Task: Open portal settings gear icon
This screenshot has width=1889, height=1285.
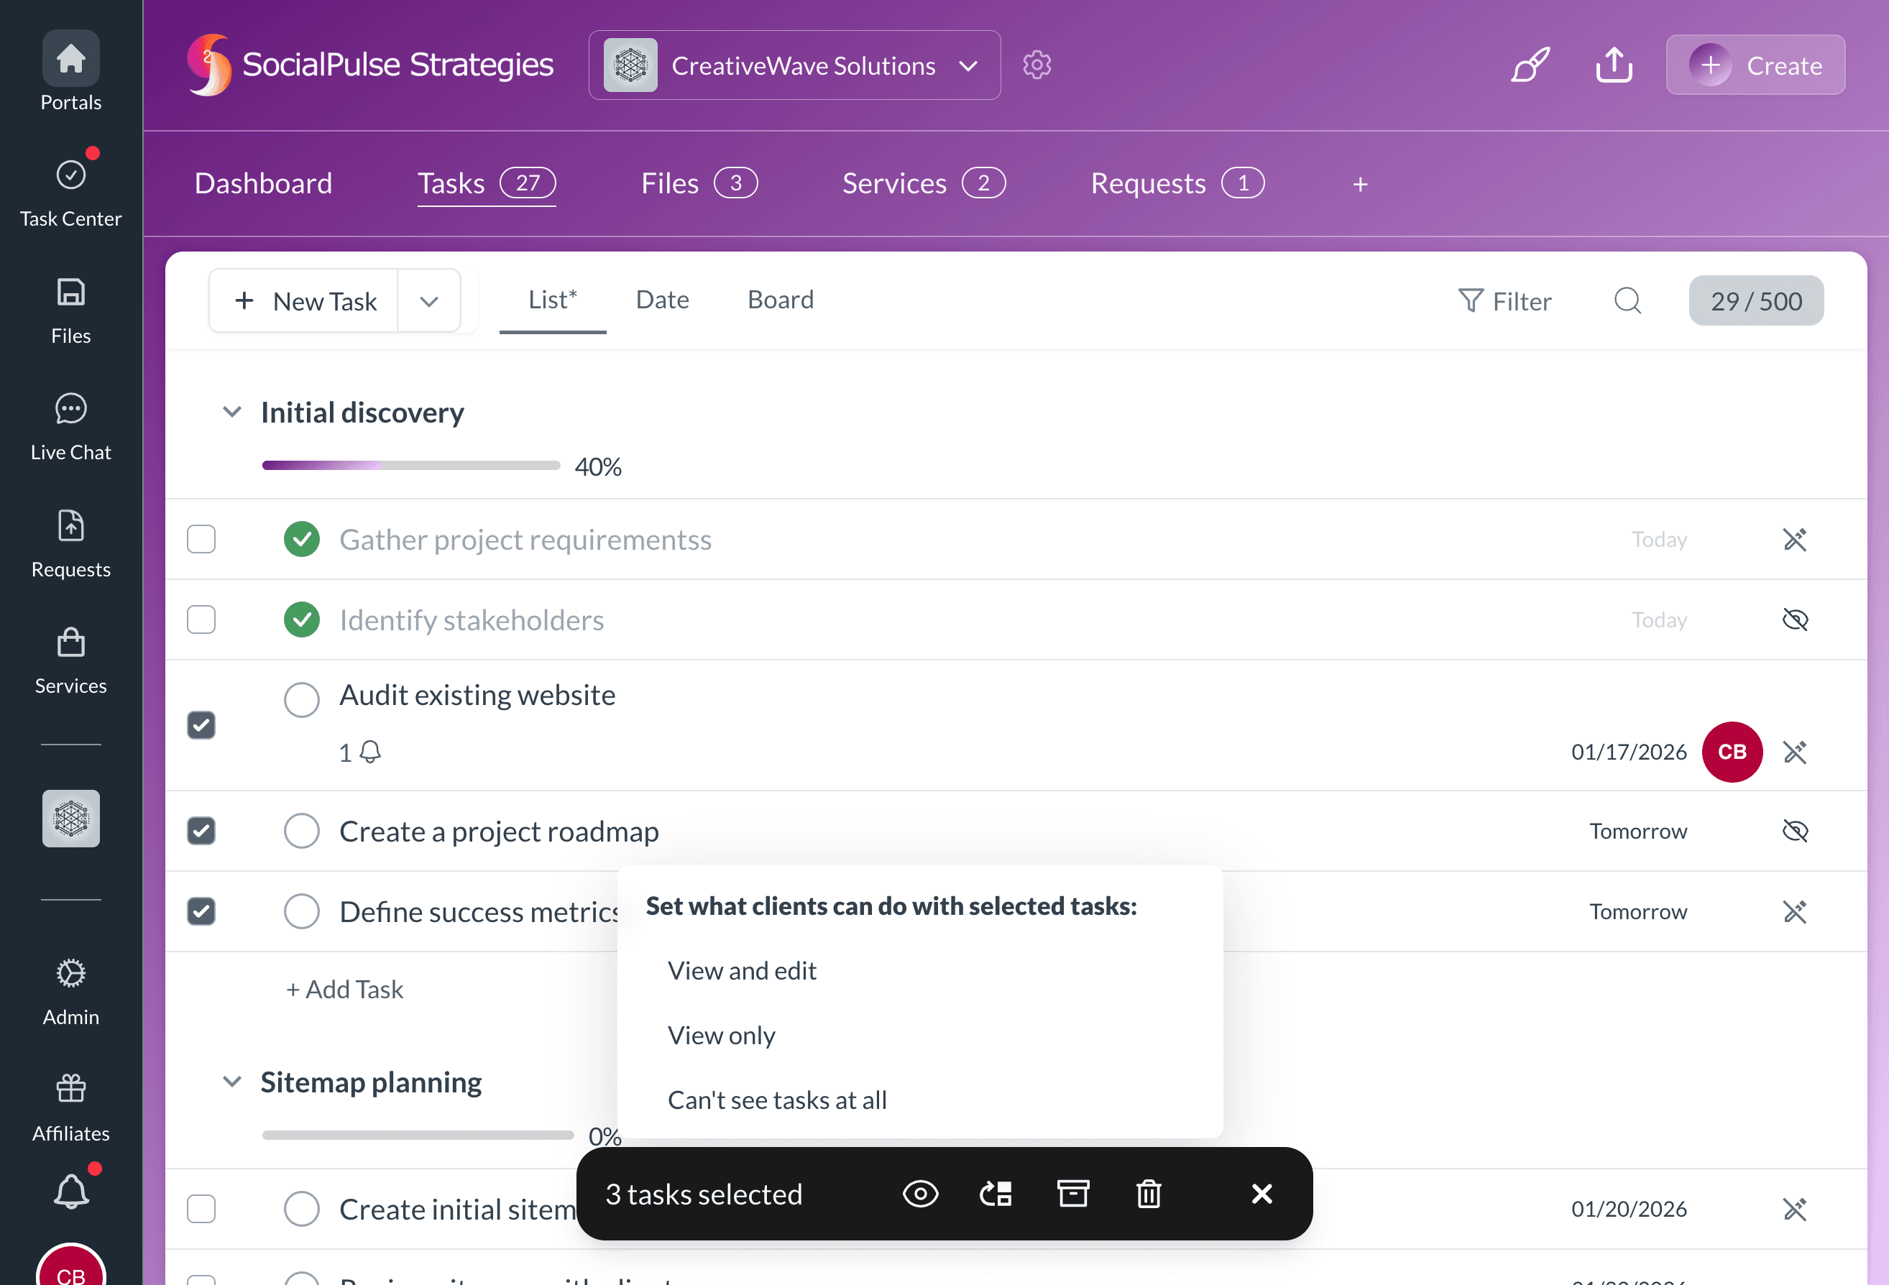Action: 1037,65
